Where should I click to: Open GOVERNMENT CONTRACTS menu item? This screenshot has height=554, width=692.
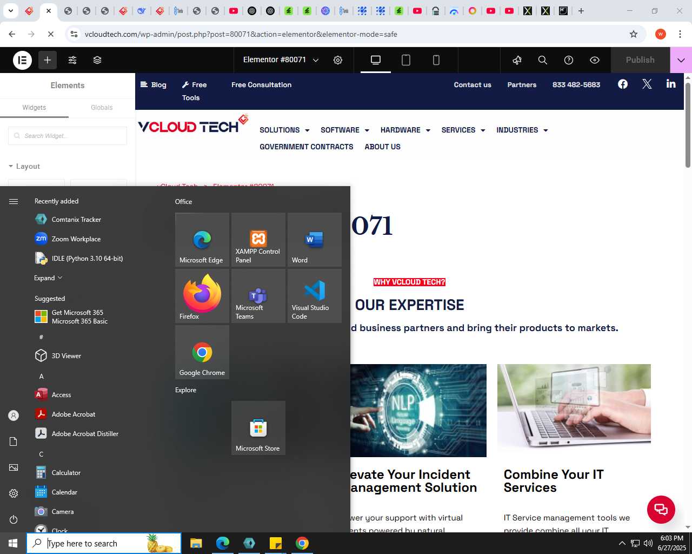click(x=306, y=147)
